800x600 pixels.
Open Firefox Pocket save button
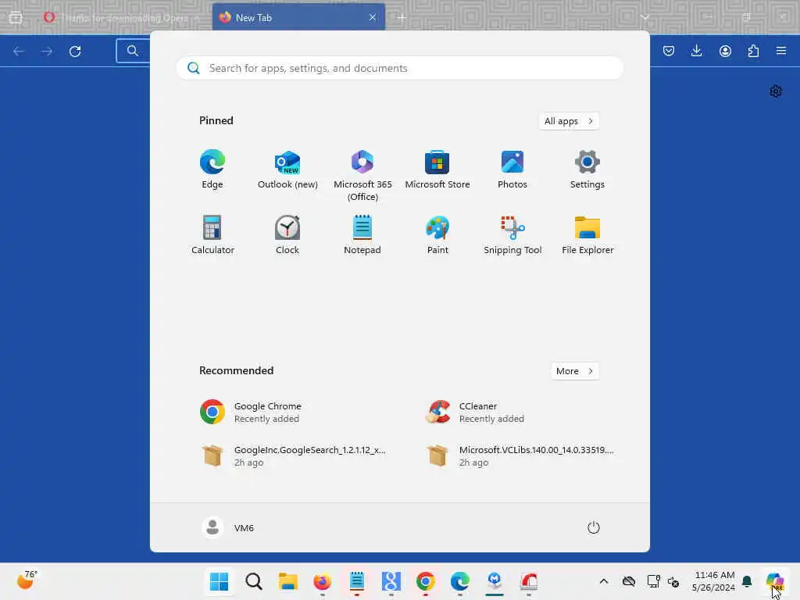(x=669, y=51)
